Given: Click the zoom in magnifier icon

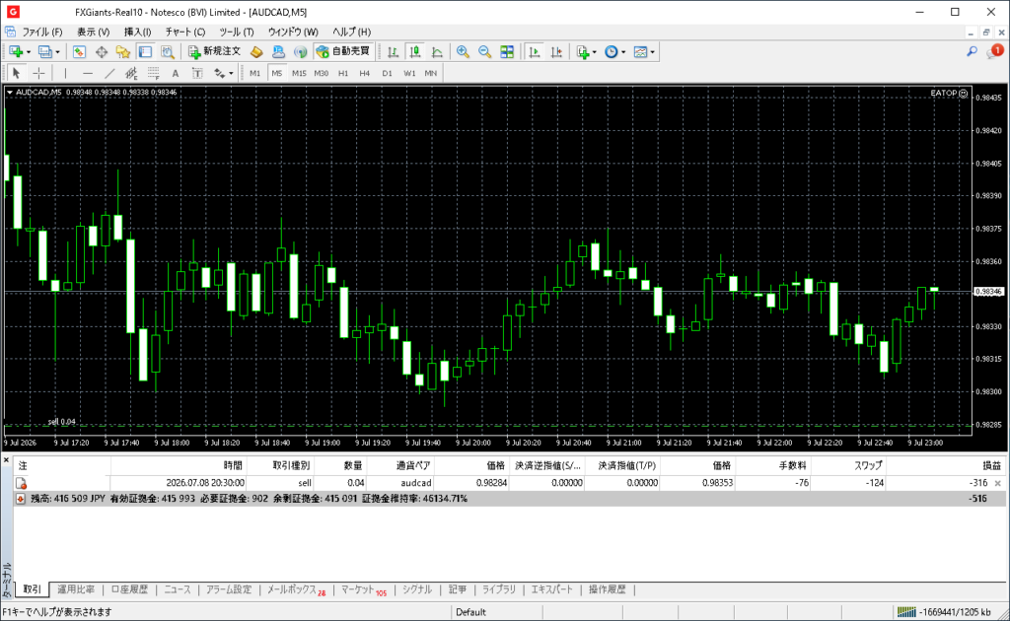Looking at the screenshot, I should click(x=463, y=52).
